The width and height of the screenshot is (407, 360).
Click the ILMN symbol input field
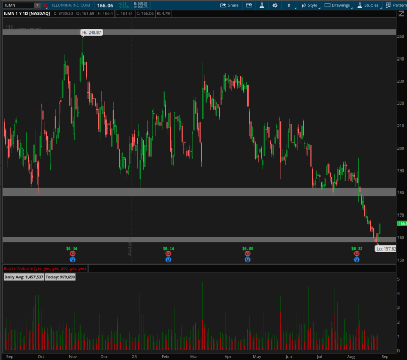pos(18,5)
